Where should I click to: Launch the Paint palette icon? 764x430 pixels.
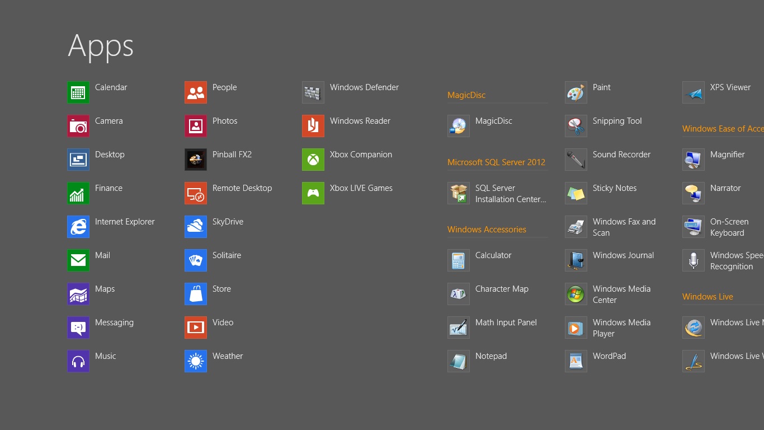click(x=576, y=92)
